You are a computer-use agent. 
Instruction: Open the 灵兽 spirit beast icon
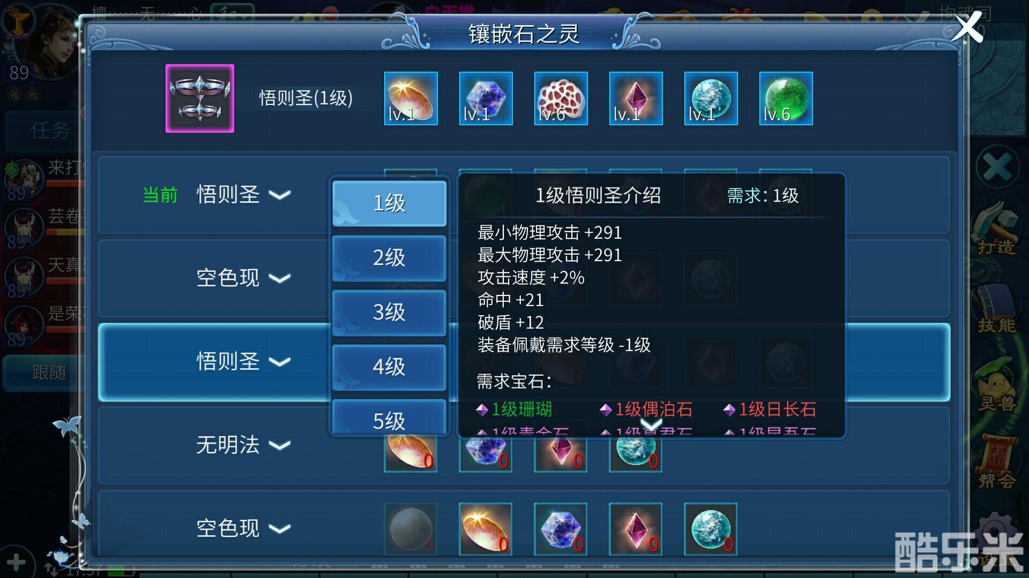pos(996,385)
